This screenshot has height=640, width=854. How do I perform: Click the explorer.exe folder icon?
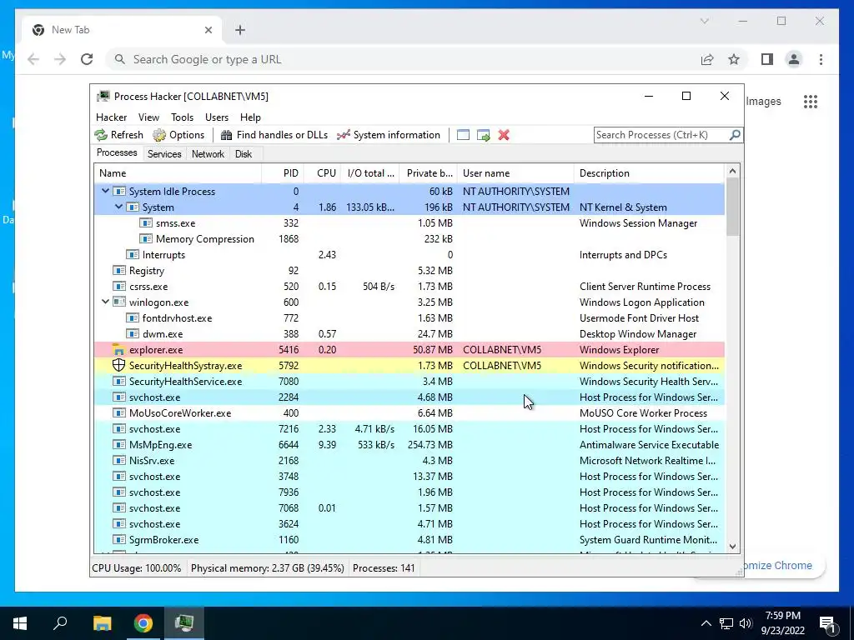[118, 349]
